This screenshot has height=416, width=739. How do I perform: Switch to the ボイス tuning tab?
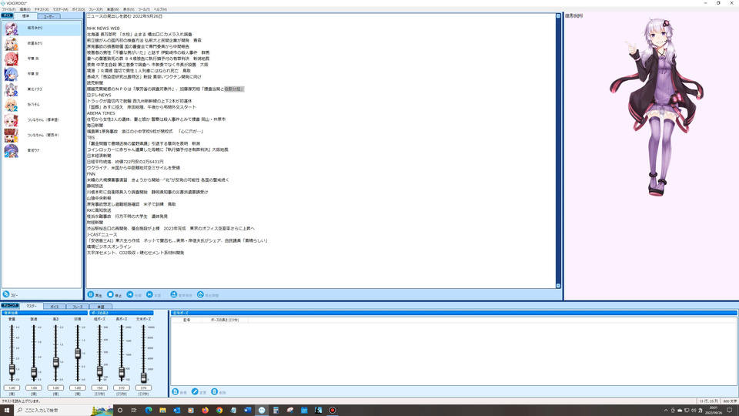click(x=54, y=307)
